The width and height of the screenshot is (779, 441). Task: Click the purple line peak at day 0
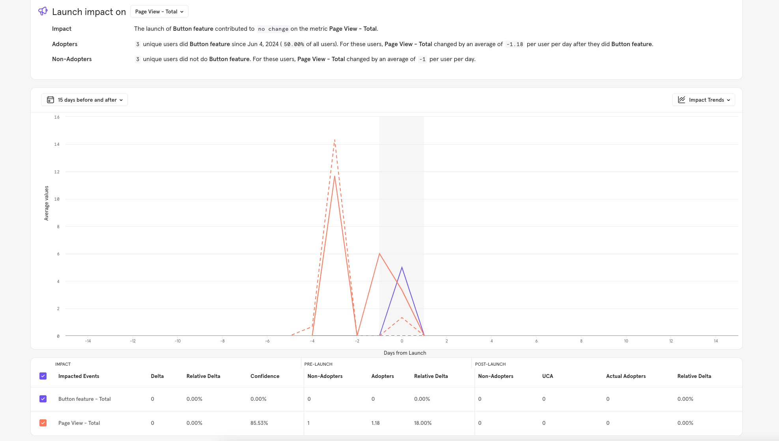402,268
